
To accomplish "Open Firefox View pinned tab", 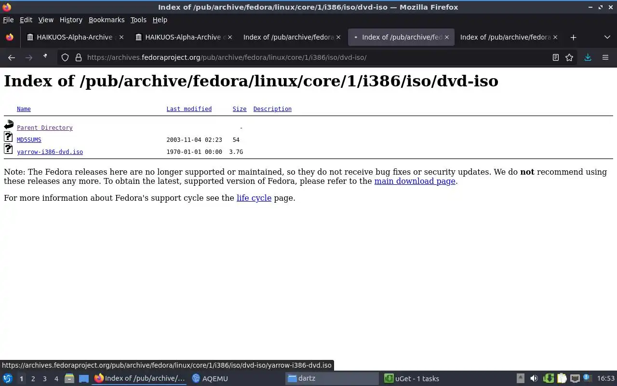I will click(x=10, y=37).
